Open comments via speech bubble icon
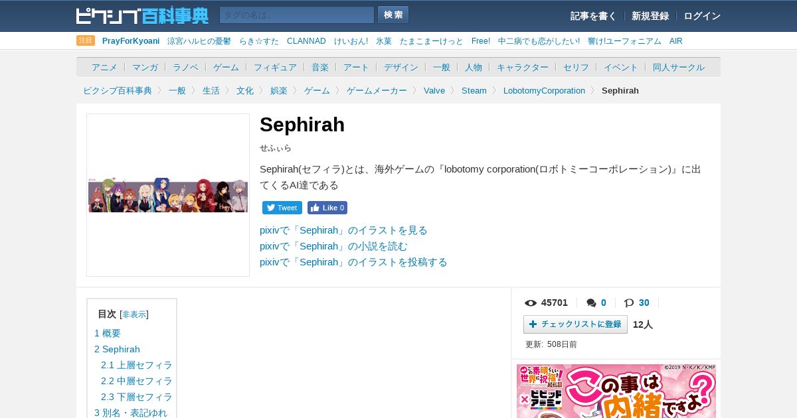The height and width of the screenshot is (418, 797). [x=591, y=303]
